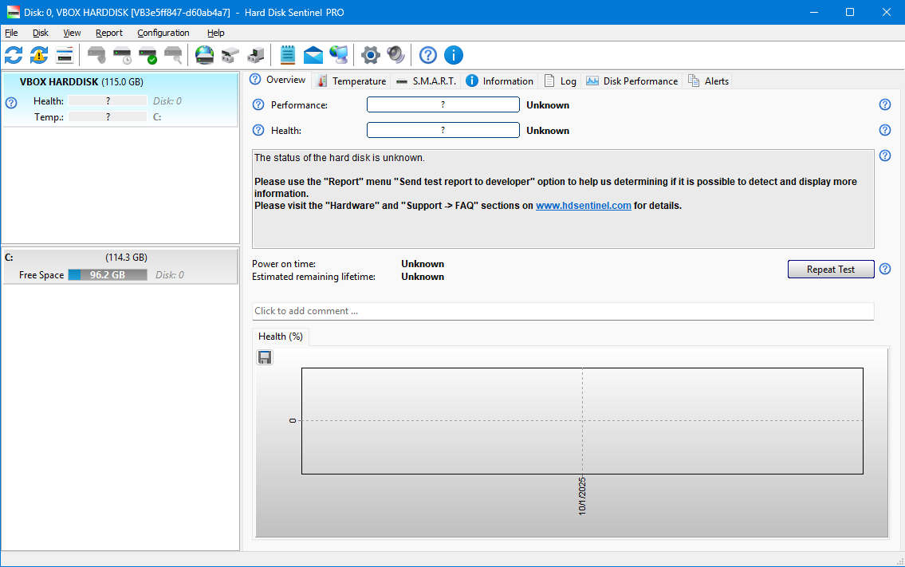Click the blue envelope email icon
The height and width of the screenshot is (567, 905).
[x=313, y=55]
